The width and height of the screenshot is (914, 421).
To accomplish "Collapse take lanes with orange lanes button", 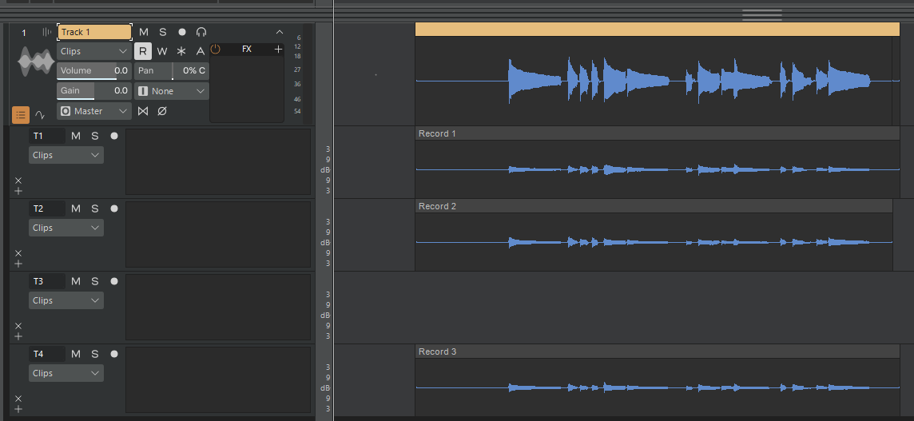I will coord(21,115).
